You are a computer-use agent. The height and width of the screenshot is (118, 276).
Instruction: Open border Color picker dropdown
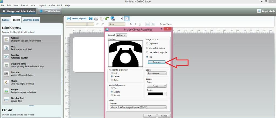[157, 94]
